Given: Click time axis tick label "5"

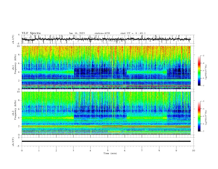Looking at the screenshot, I should (x=108, y=150).
